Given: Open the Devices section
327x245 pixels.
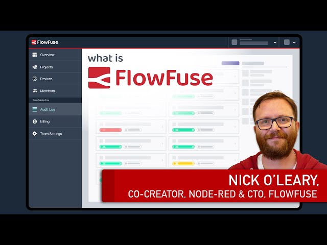Looking at the screenshot, I should point(55,79).
